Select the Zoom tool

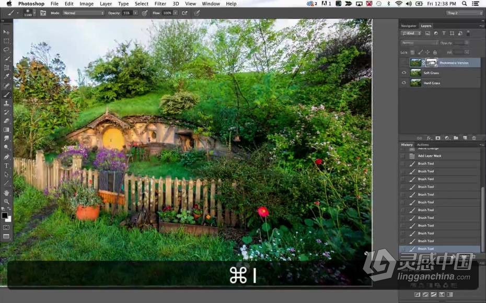pos(6,201)
